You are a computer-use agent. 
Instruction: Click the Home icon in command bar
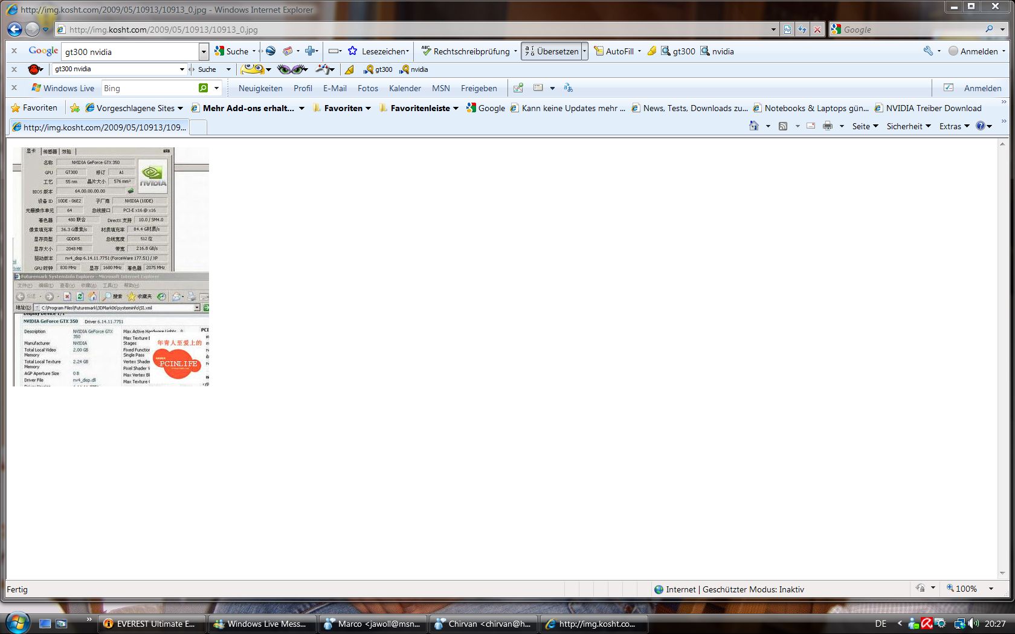pyautogui.click(x=753, y=126)
